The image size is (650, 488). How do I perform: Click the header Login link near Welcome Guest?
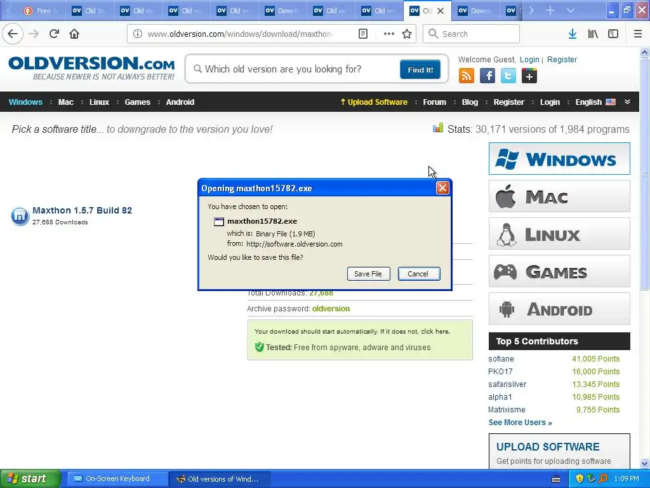click(x=529, y=59)
